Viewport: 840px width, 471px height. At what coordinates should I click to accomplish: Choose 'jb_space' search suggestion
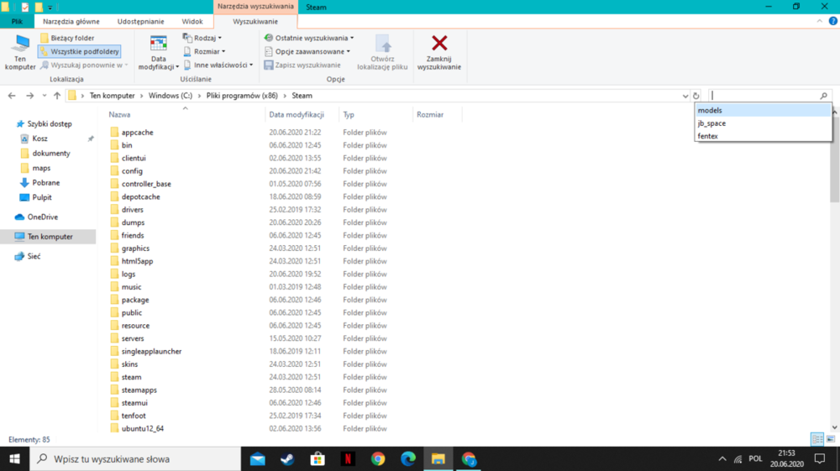click(x=763, y=123)
